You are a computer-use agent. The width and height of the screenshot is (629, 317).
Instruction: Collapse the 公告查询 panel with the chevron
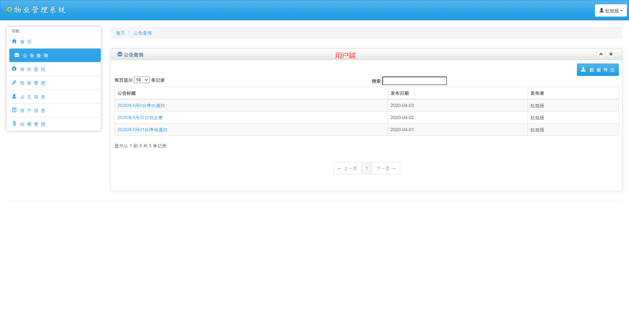point(601,54)
